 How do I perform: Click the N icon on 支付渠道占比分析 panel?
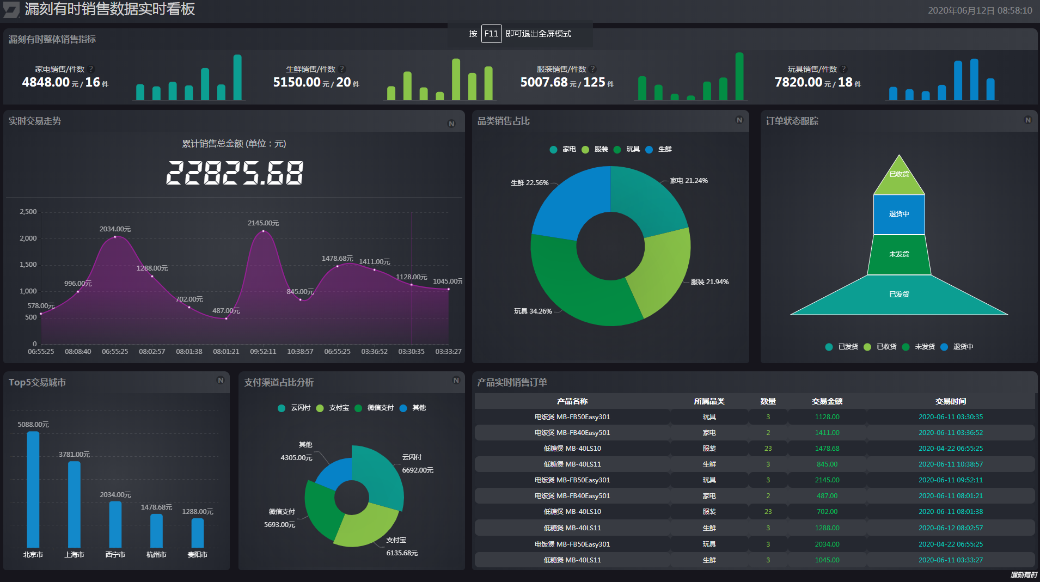coord(456,381)
